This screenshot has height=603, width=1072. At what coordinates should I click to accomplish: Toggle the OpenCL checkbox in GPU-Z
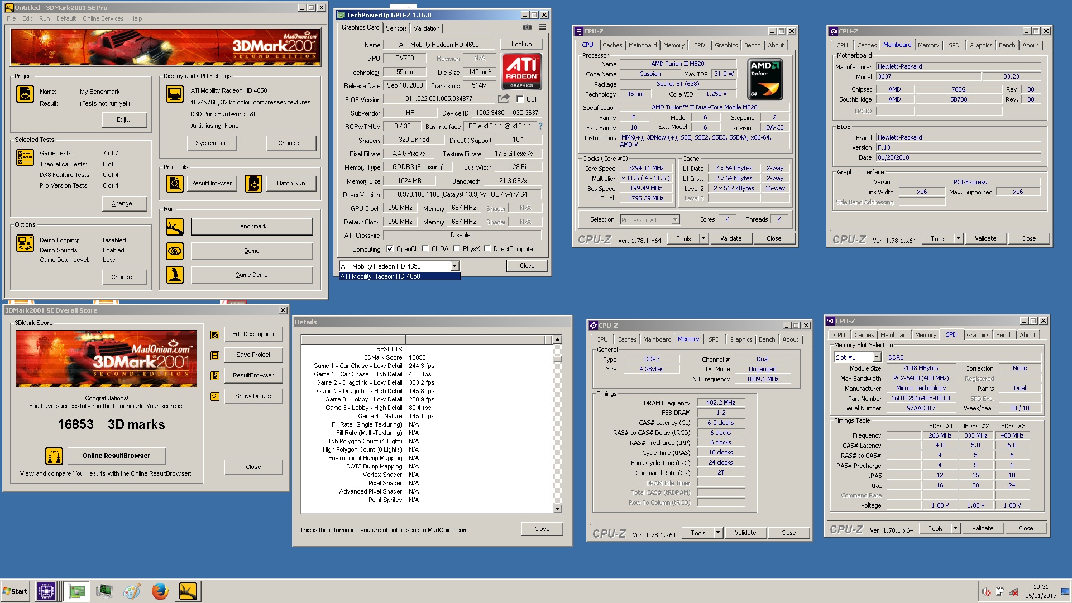pyautogui.click(x=390, y=249)
